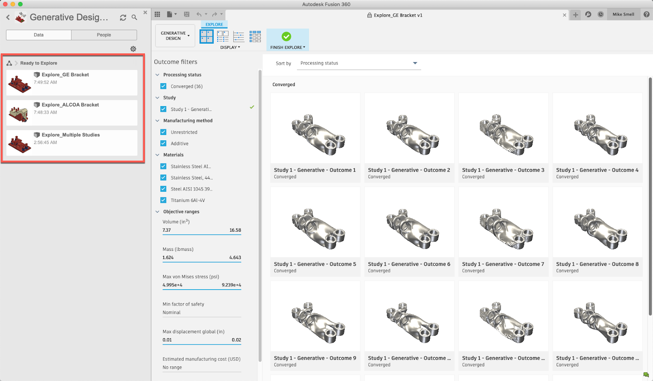This screenshot has width=653, height=381.
Task: Open the scatter plot display view
Action: [x=239, y=37]
